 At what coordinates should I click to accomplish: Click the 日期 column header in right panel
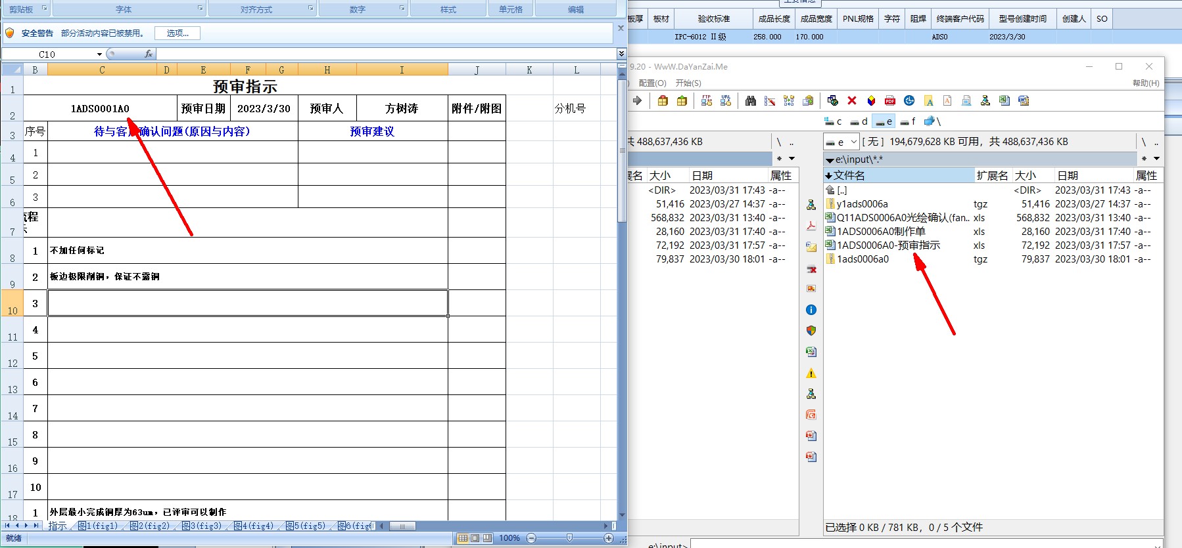click(1093, 175)
